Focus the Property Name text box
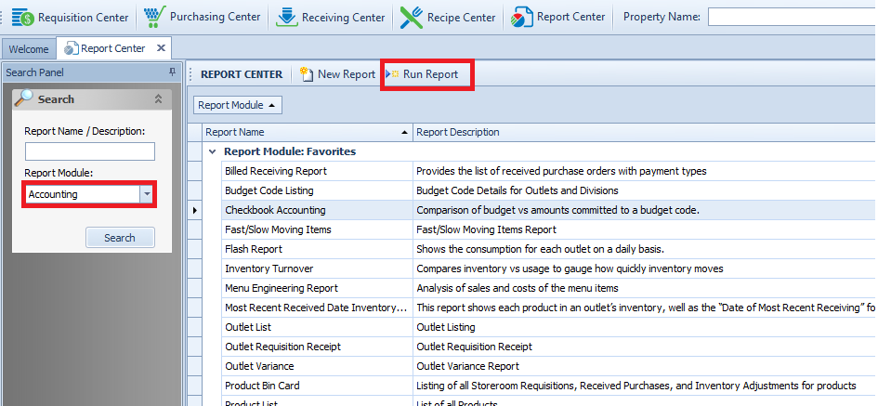Viewport: 878px width, 406px height. point(792,17)
